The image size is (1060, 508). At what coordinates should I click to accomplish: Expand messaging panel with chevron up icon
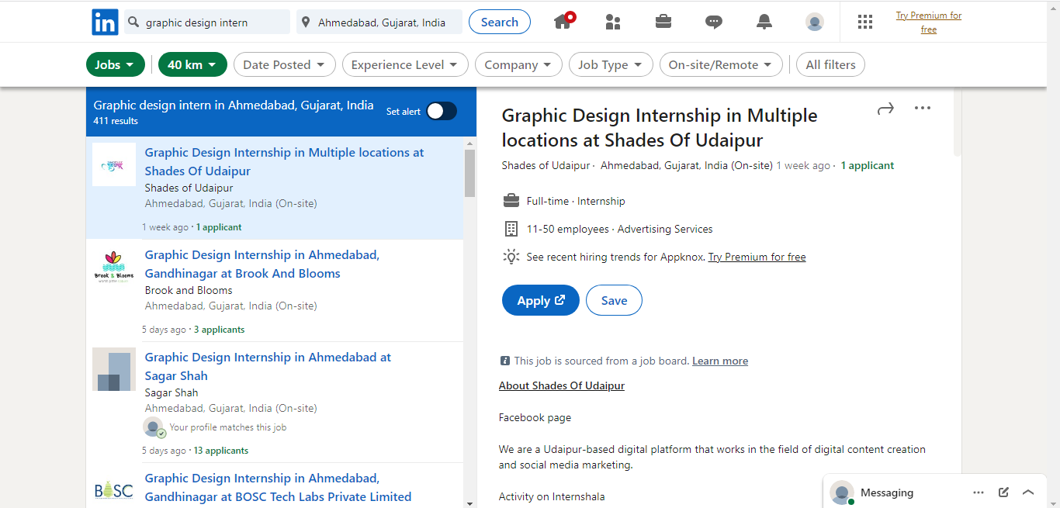click(x=1028, y=492)
